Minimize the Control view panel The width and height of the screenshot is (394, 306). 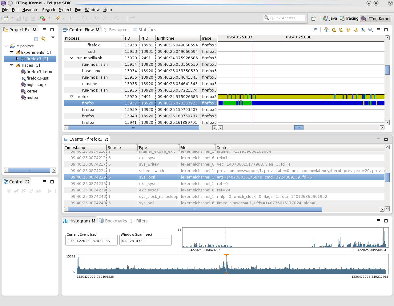pos(45,182)
